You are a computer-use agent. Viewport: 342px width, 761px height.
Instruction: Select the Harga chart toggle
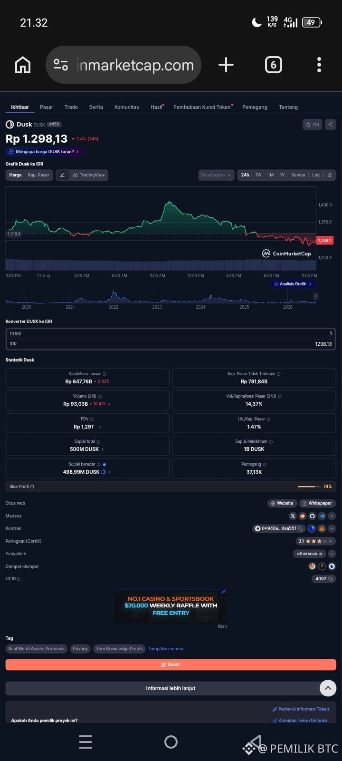click(16, 175)
